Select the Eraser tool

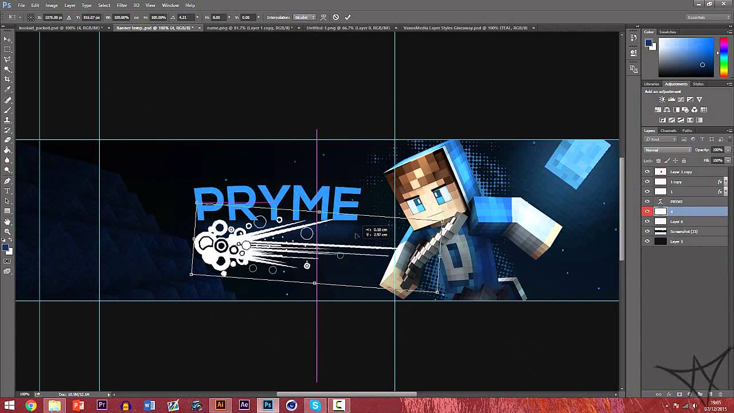7,140
